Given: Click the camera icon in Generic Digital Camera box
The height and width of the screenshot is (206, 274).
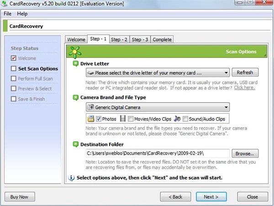Looking at the screenshot, I should (x=90, y=107).
